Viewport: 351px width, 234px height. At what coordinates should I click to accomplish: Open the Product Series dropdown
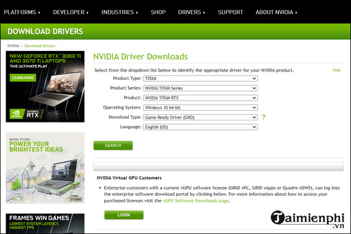coord(200,88)
